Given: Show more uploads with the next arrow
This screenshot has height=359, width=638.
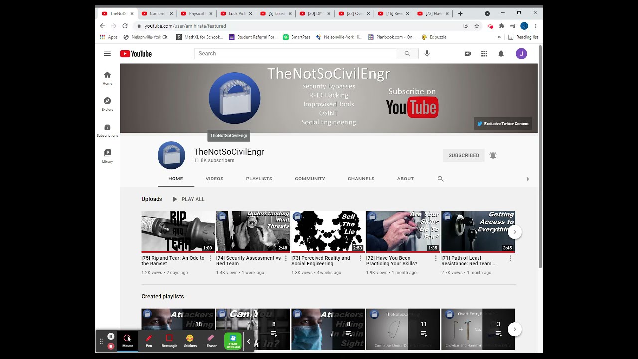Looking at the screenshot, I should pos(515,232).
